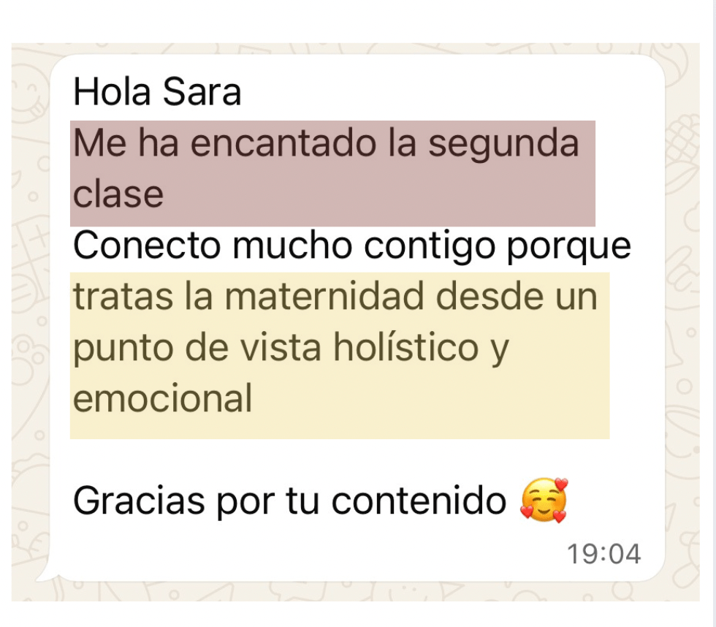Select the word "holístico"
This screenshot has width=716, height=627.
(405, 347)
